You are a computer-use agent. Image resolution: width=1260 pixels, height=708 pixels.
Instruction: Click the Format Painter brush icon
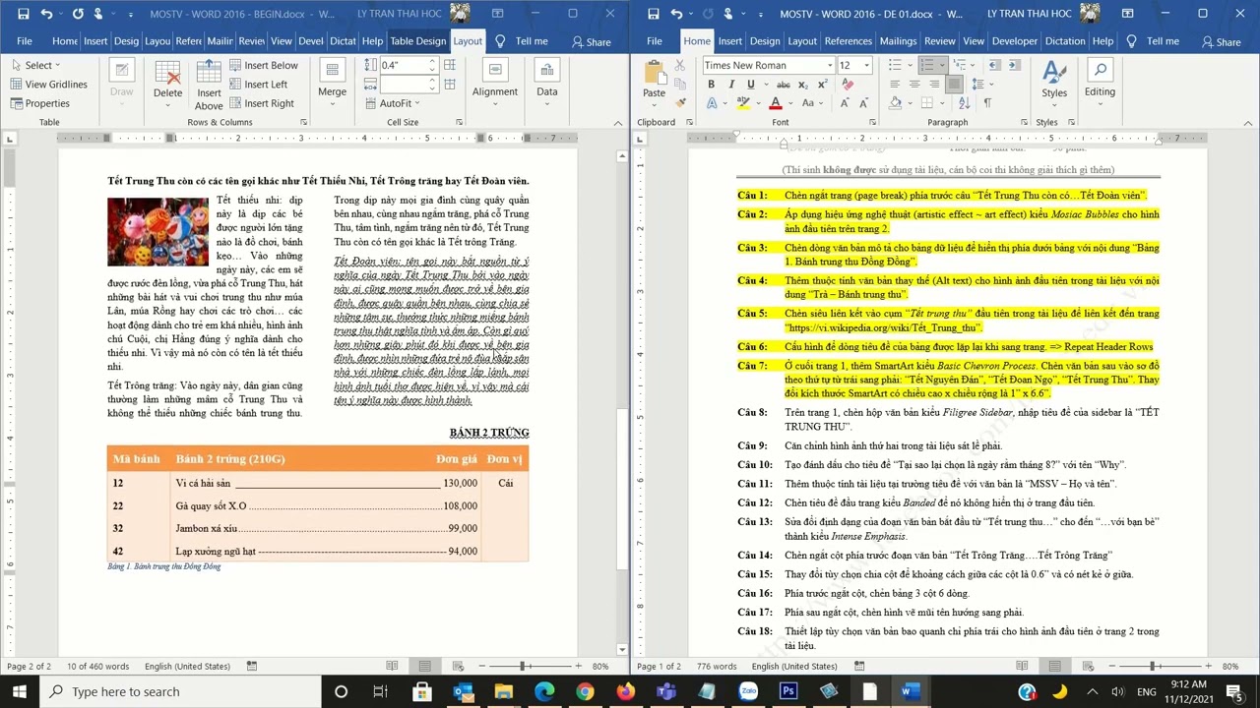point(680,103)
